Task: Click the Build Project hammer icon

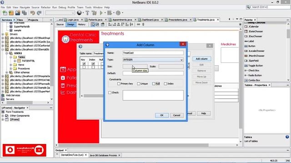Action: pos(87,13)
